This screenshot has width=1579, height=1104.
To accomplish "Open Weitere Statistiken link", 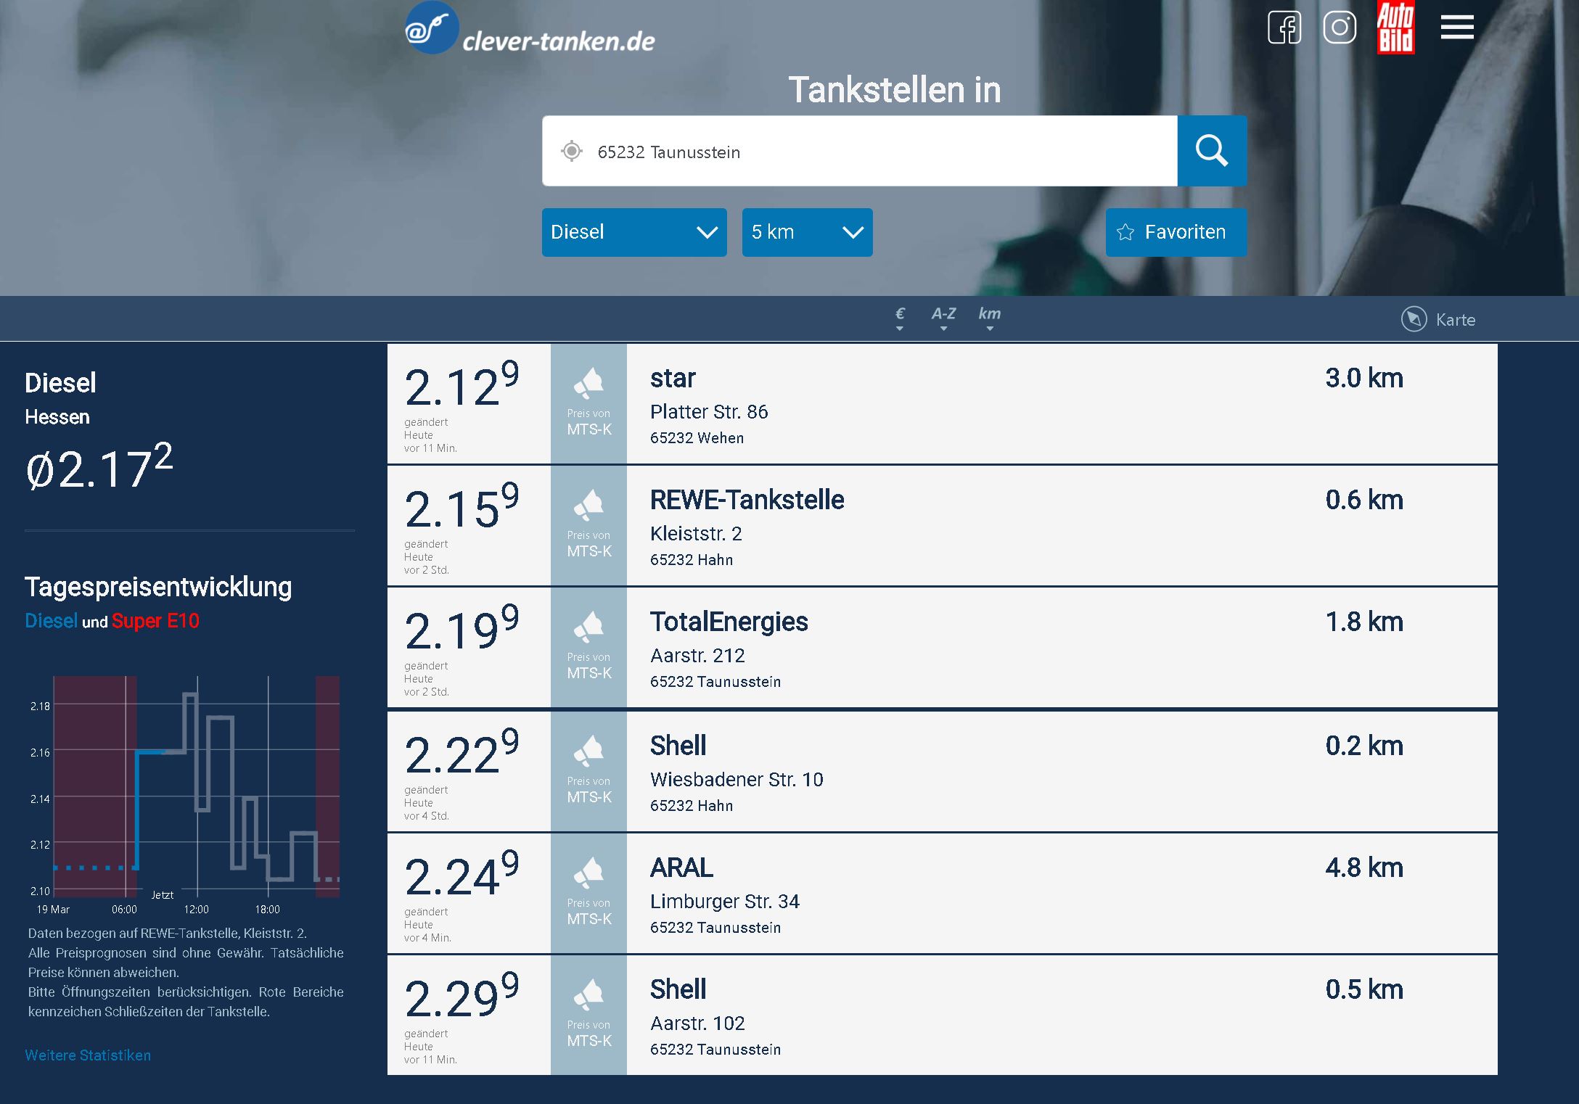I will [x=88, y=1055].
